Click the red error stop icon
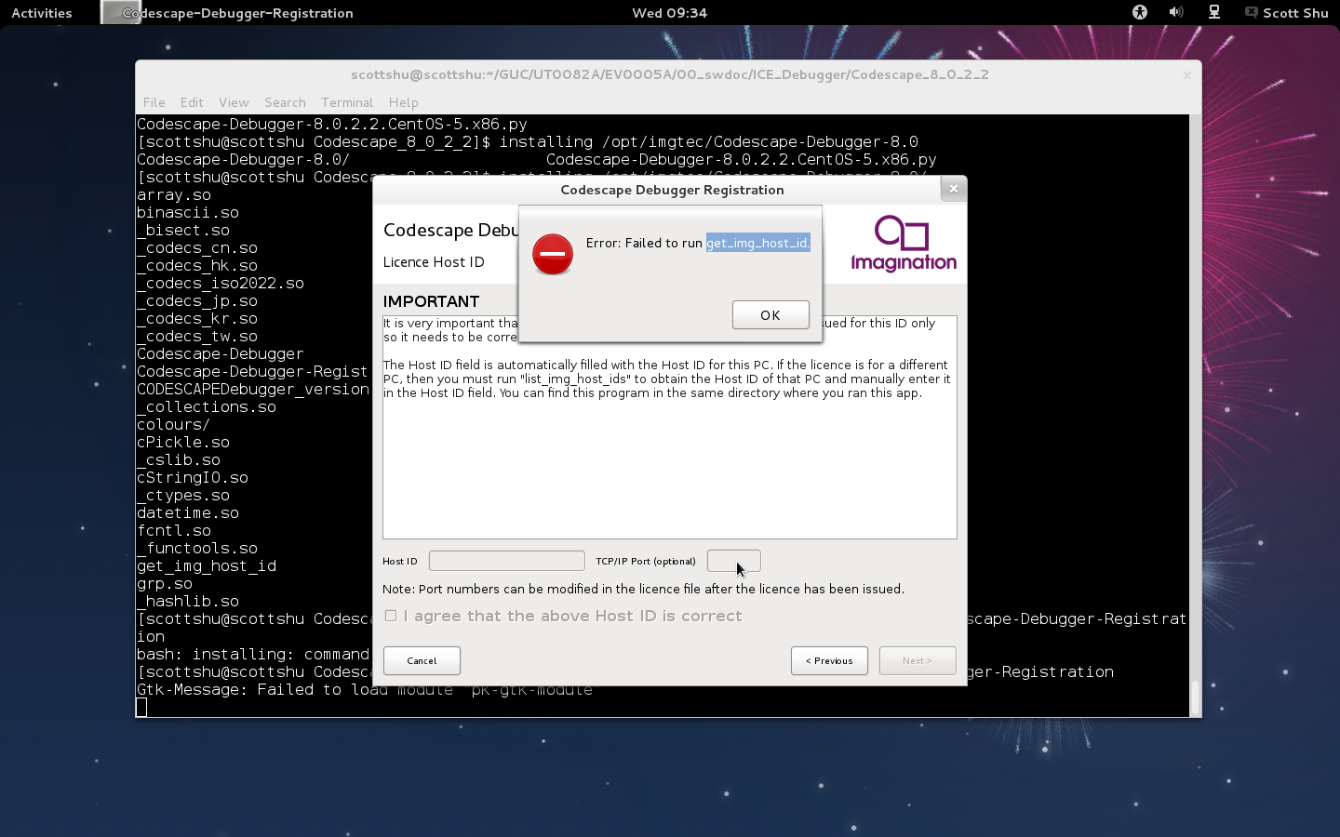Image resolution: width=1340 pixels, height=837 pixels. click(553, 254)
